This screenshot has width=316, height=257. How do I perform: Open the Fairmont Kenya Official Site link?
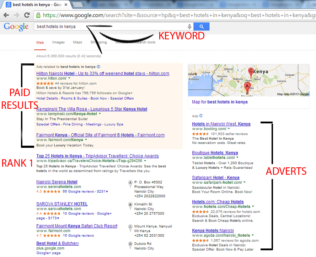click(100, 135)
